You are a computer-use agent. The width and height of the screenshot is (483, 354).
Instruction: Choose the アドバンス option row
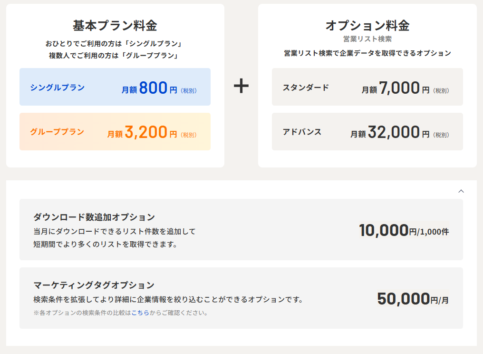tap(367, 131)
